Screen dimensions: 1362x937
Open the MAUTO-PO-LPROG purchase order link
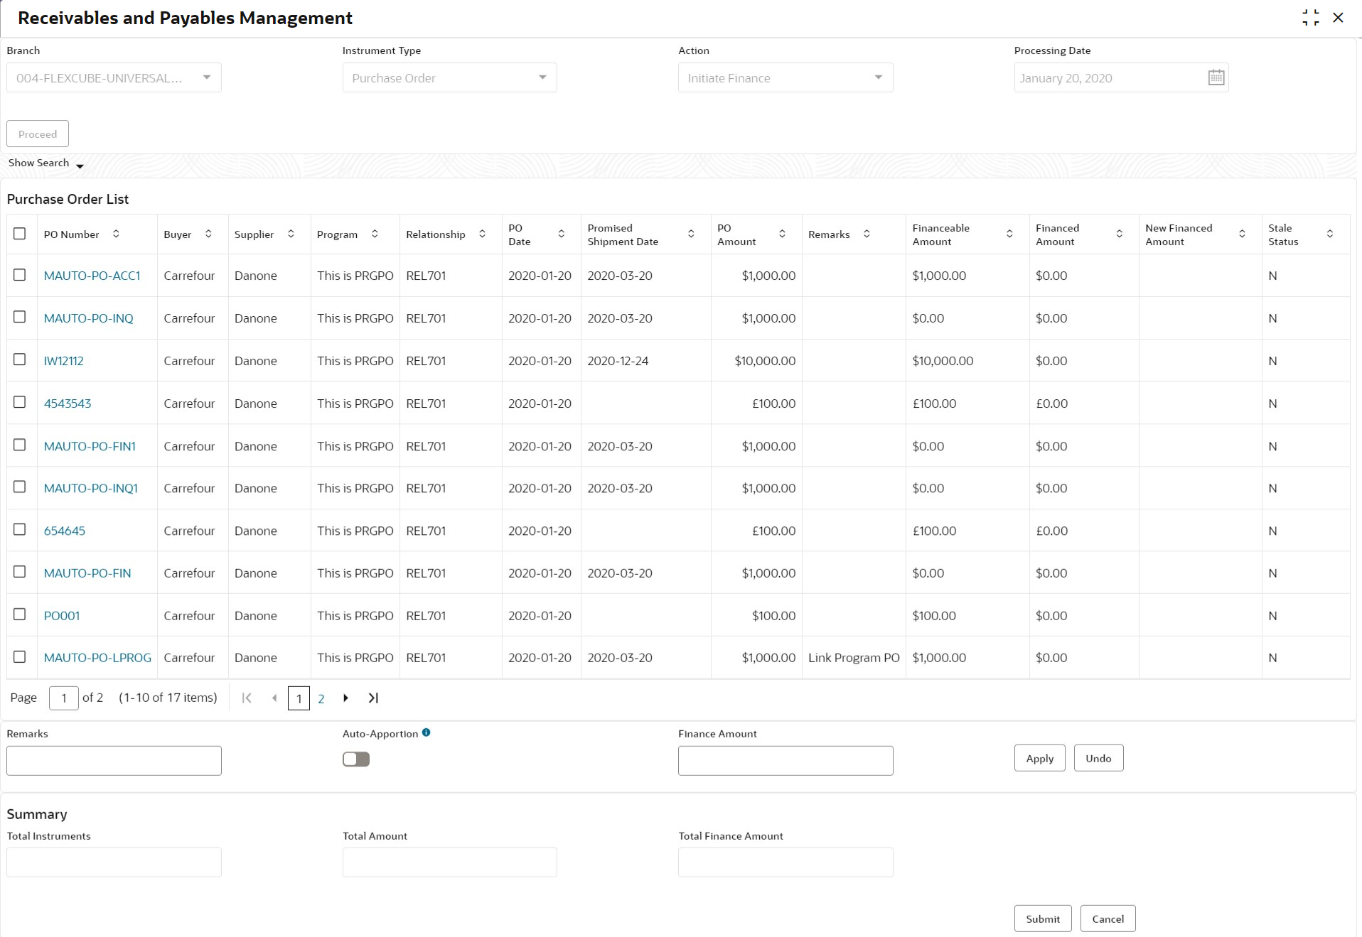[x=97, y=658]
